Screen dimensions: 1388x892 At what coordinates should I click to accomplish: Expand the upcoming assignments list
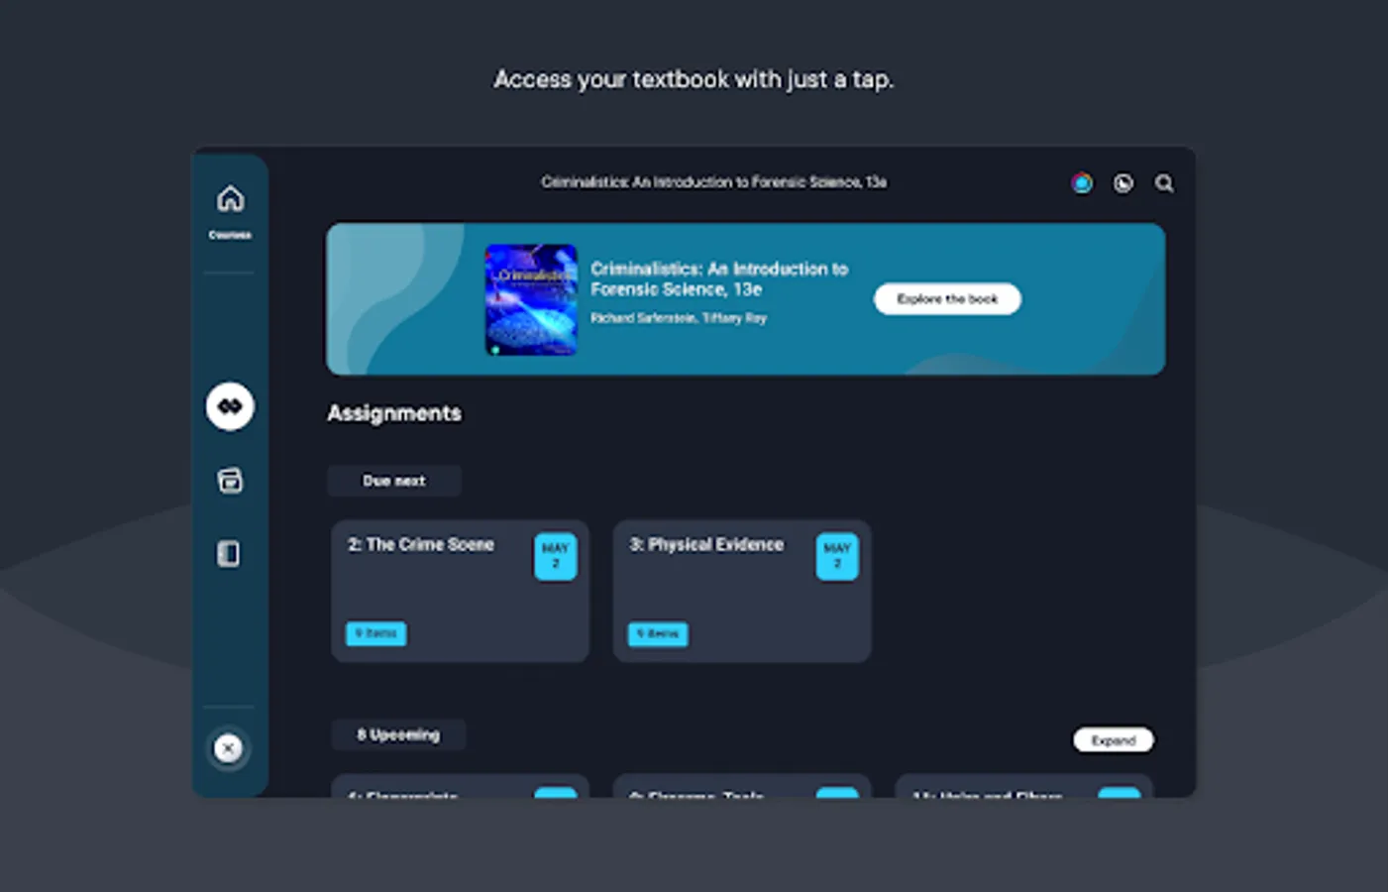[x=1114, y=740]
